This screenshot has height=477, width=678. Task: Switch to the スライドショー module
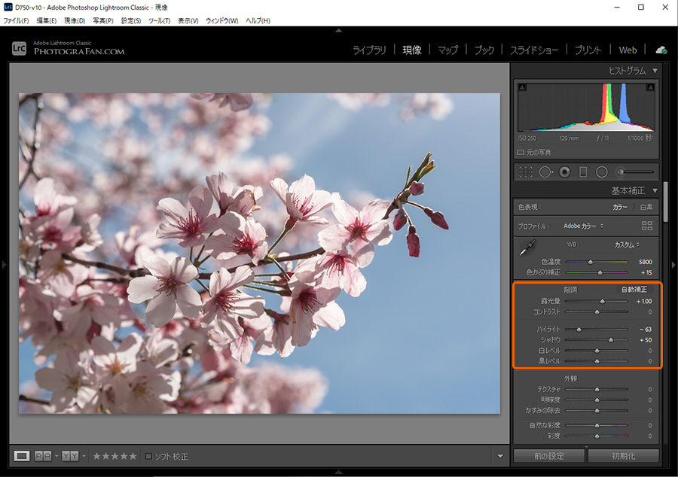(534, 50)
